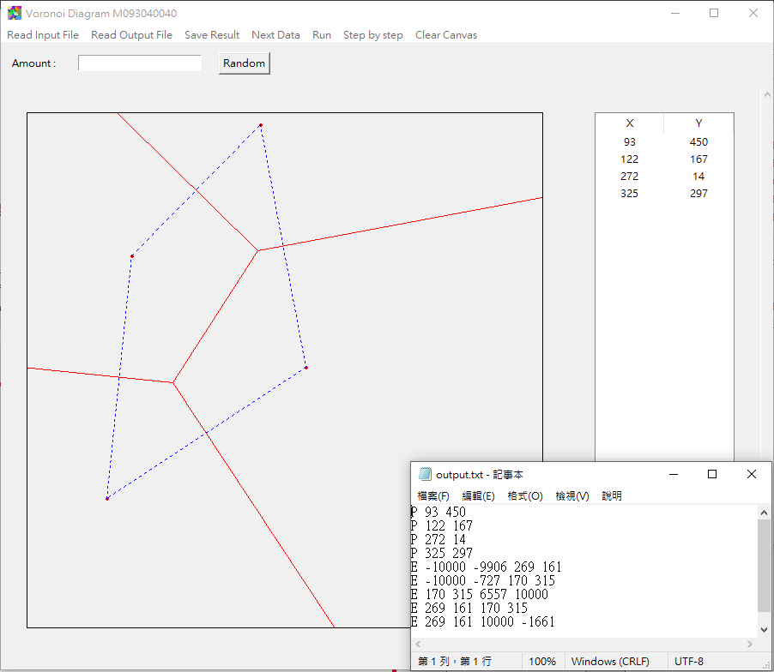Click line 'P 93 450' in Notepad
The width and height of the screenshot is (774, 672).
[438, 513]
